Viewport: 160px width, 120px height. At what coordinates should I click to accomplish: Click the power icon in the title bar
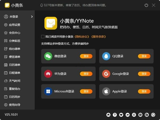tap(146, 5)
